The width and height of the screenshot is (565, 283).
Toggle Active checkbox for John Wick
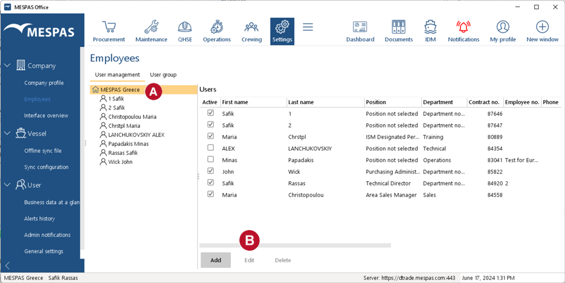point(211,171)
